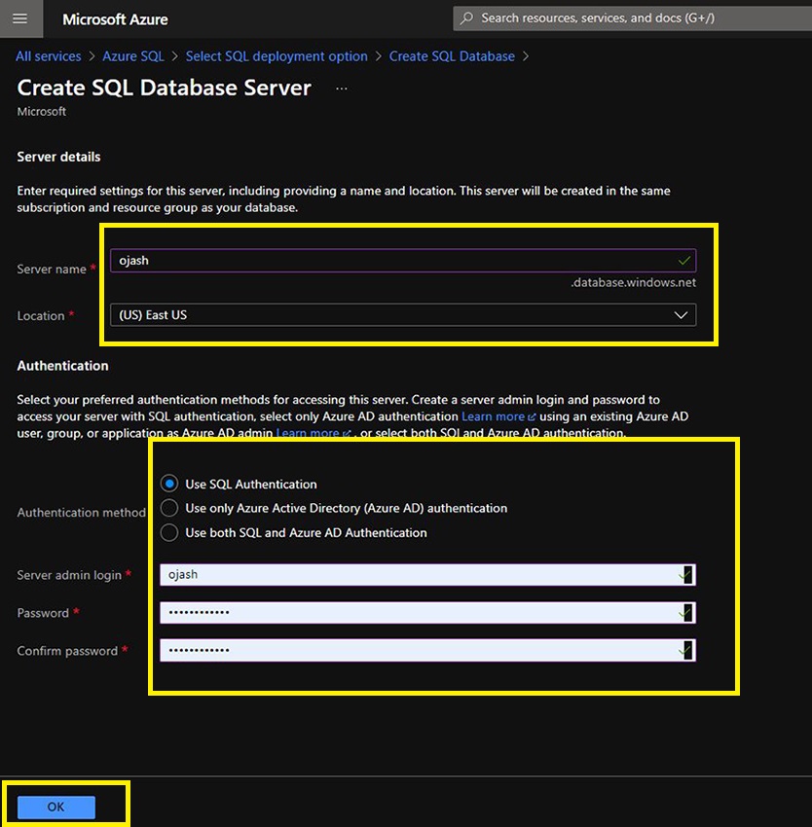Return to Create SQL Database breadcrumb
This screenshot has width=812, height=827.
pyautogui.click(x=452, y=56)
